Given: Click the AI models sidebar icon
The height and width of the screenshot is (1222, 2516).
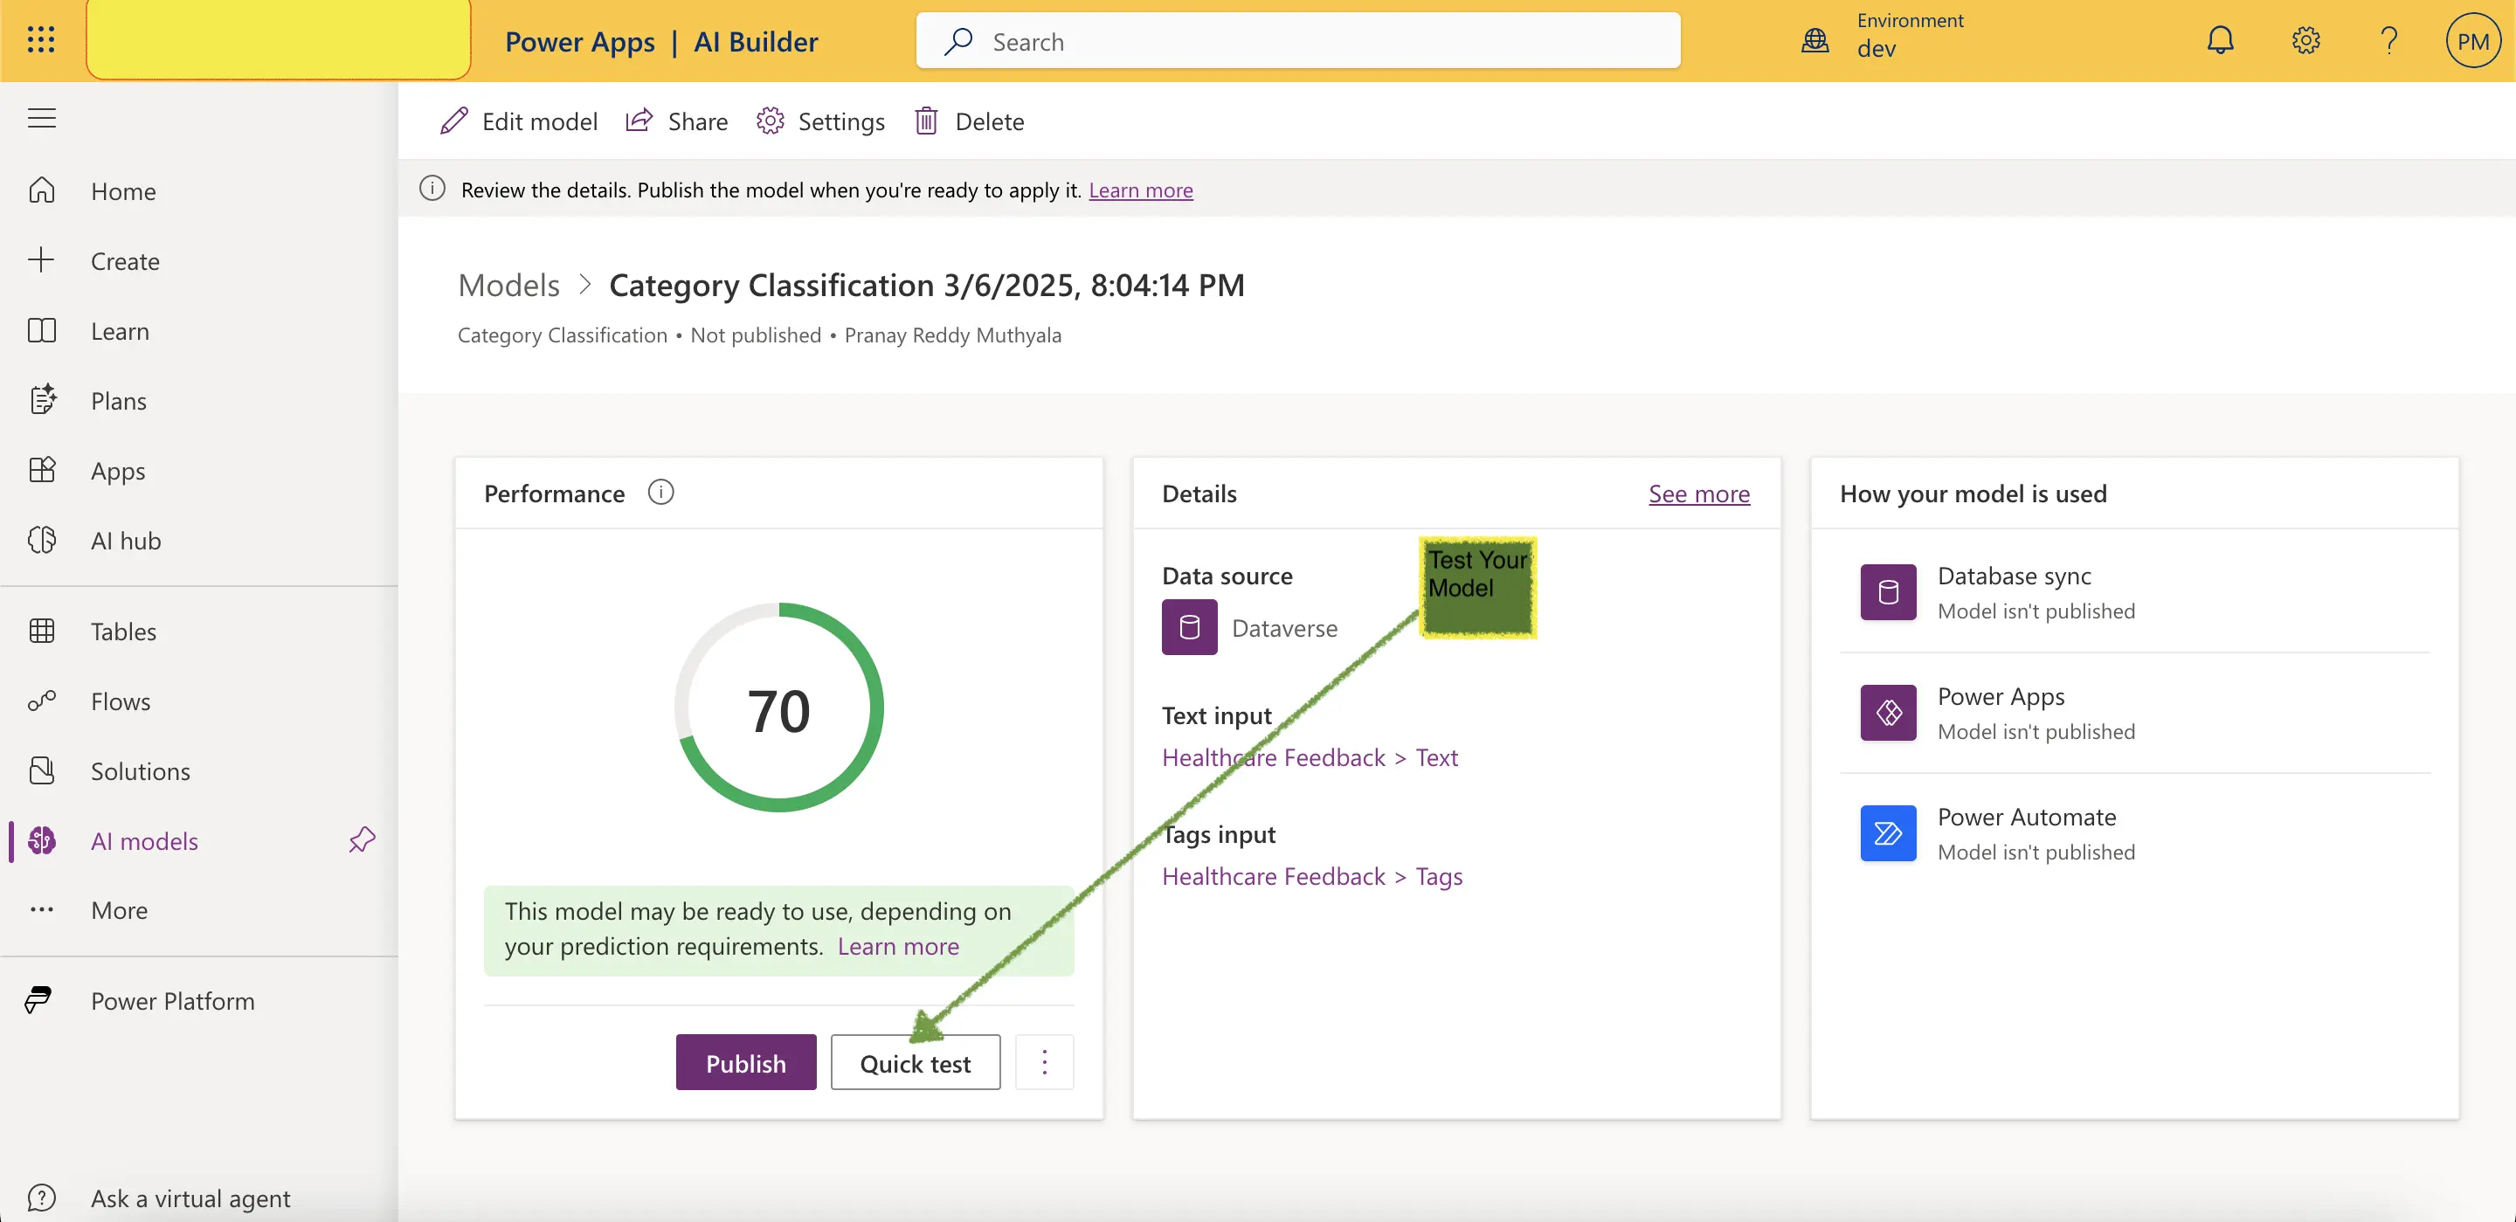Looking at the screenshot, I should (42, 840).
